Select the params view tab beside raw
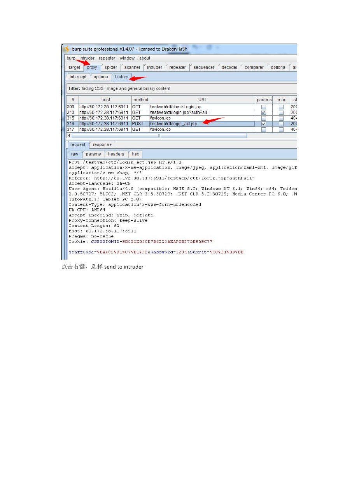The width and height of the screenshot is (338, 478). [x=93, y=154]
